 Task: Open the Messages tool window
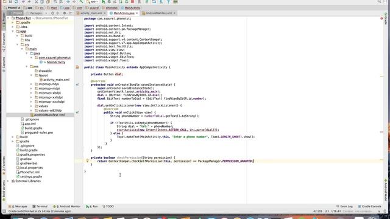click(x=18, y=206)
